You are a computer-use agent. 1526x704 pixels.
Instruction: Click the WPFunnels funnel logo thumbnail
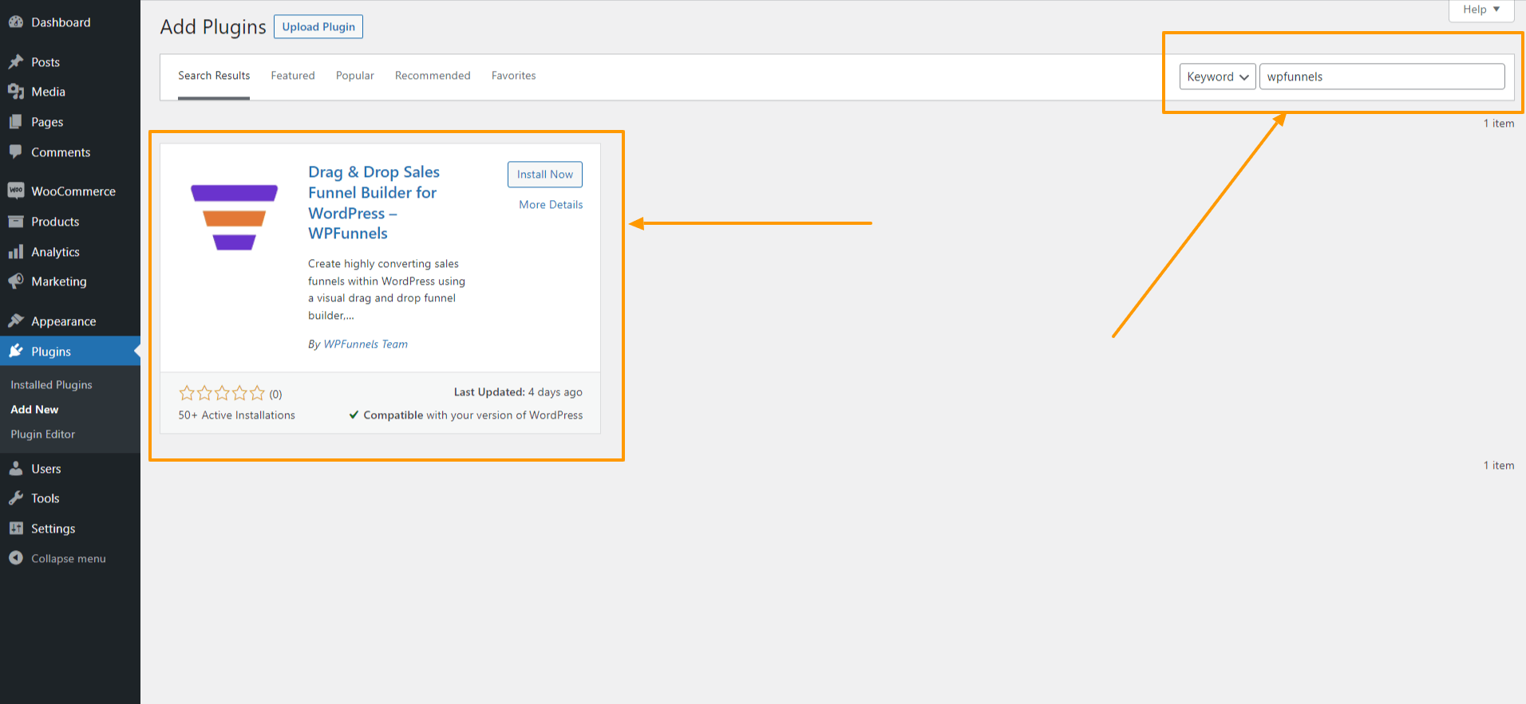(234, 218)
